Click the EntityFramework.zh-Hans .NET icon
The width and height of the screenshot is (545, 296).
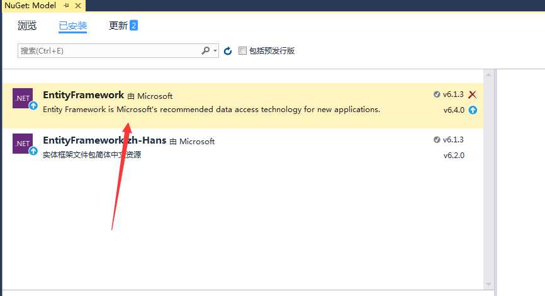click(x=23, y=144)
